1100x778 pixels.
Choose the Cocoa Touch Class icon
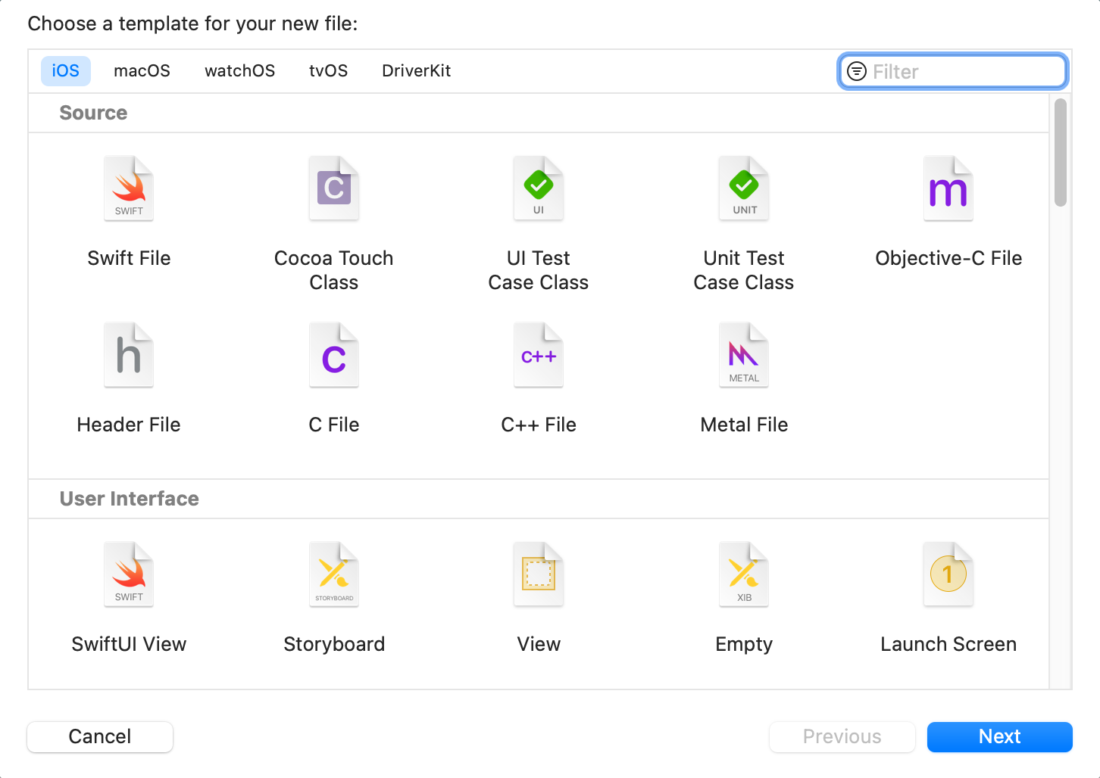click(x=334, y=188)
